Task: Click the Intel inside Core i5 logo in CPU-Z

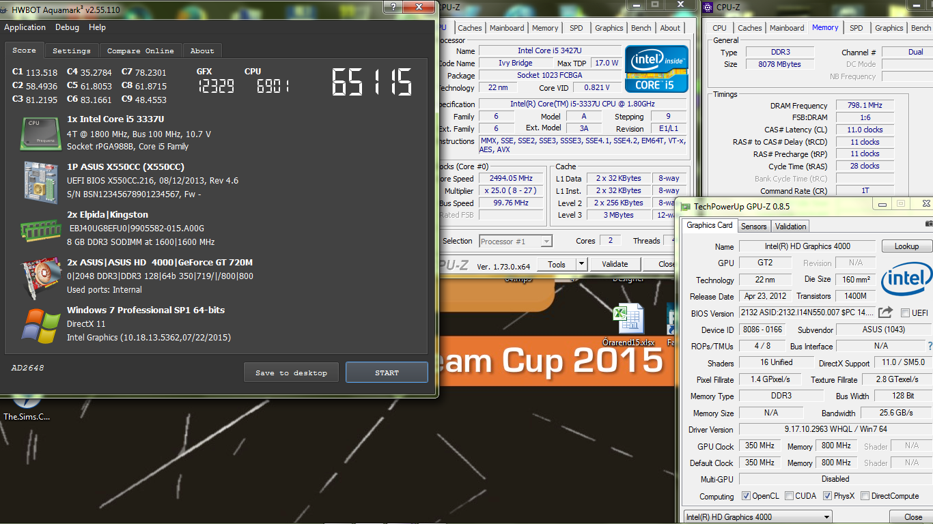Action: tap(656, 69)
